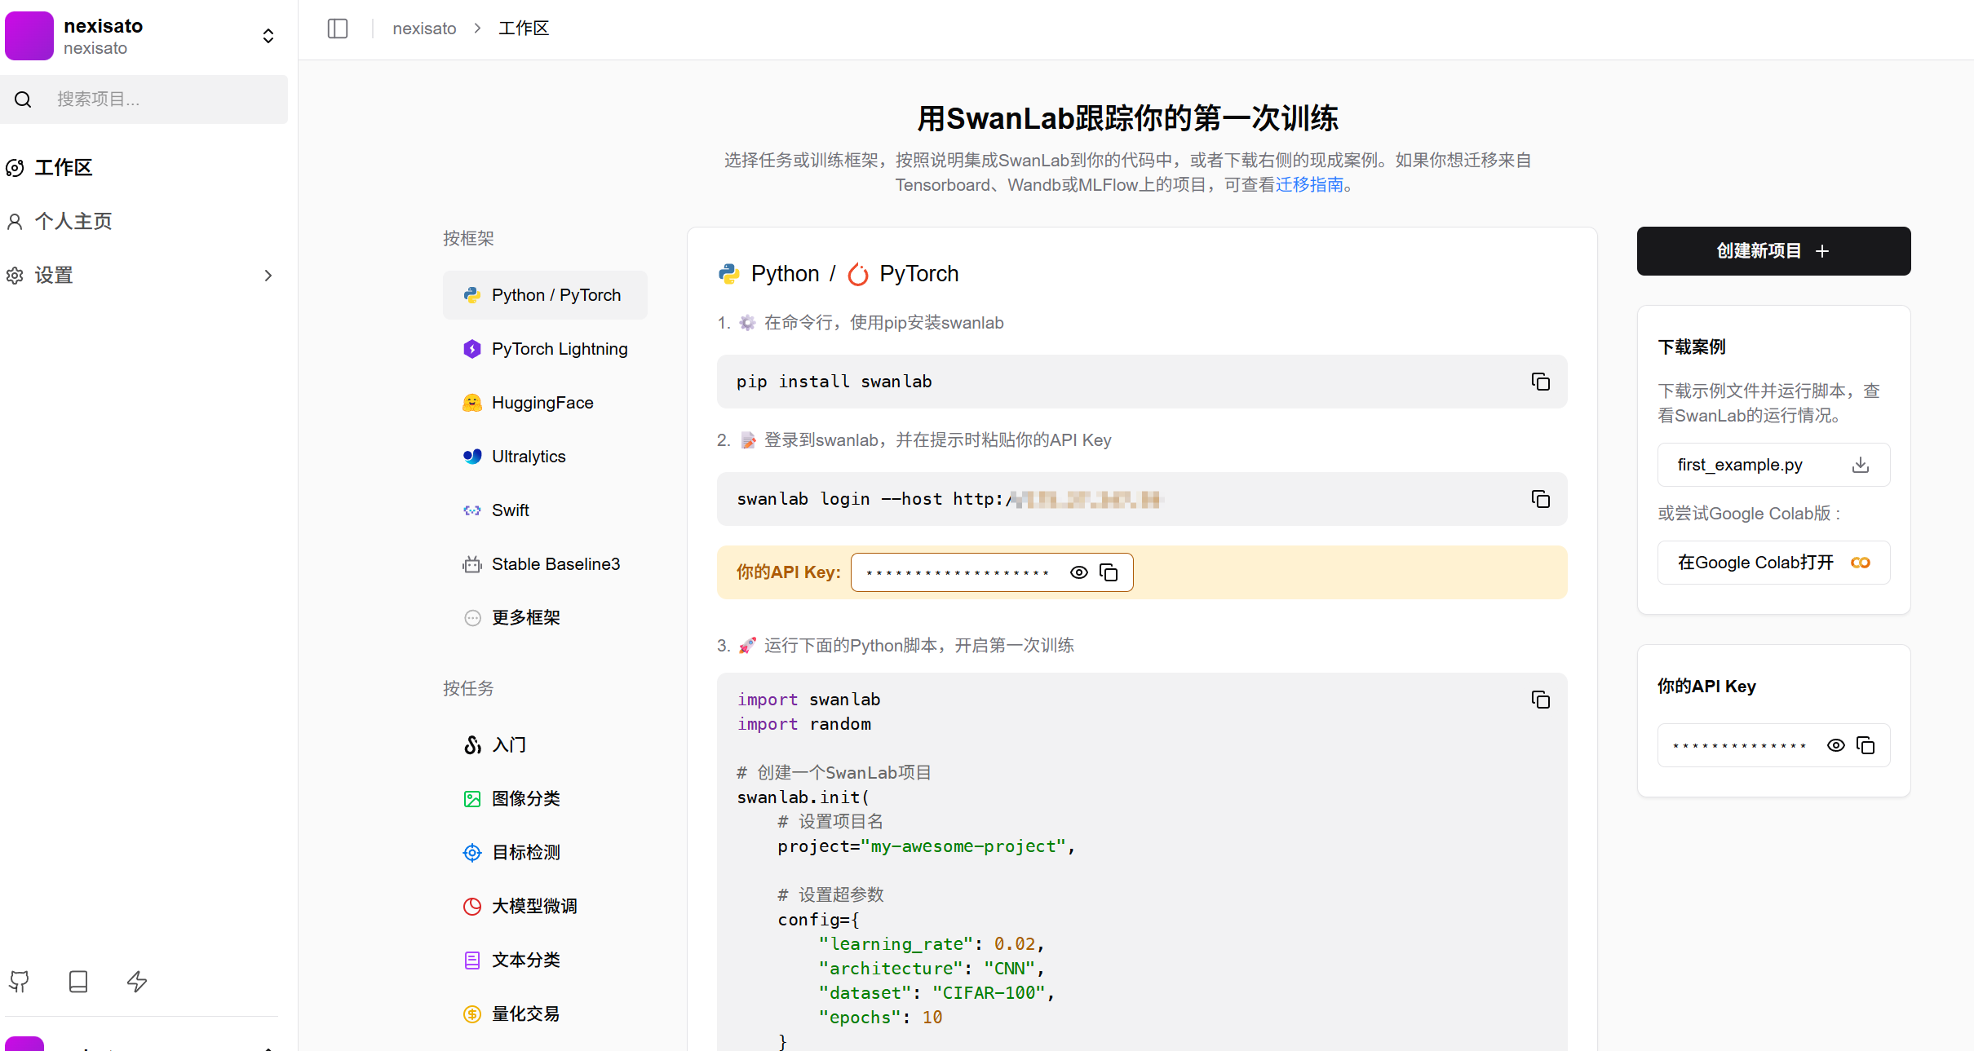The image size is (1974, 1051).
Task: Copy the swanlab login command
Action: pos(1540,499)
